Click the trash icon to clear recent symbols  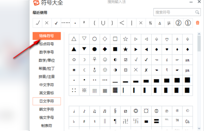tap(198, 23)
